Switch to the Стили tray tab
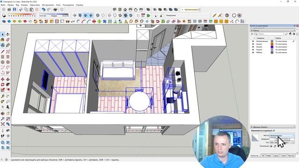Image resolution: width=299 pixels, height=168 pixels. (x=283, y=156)
